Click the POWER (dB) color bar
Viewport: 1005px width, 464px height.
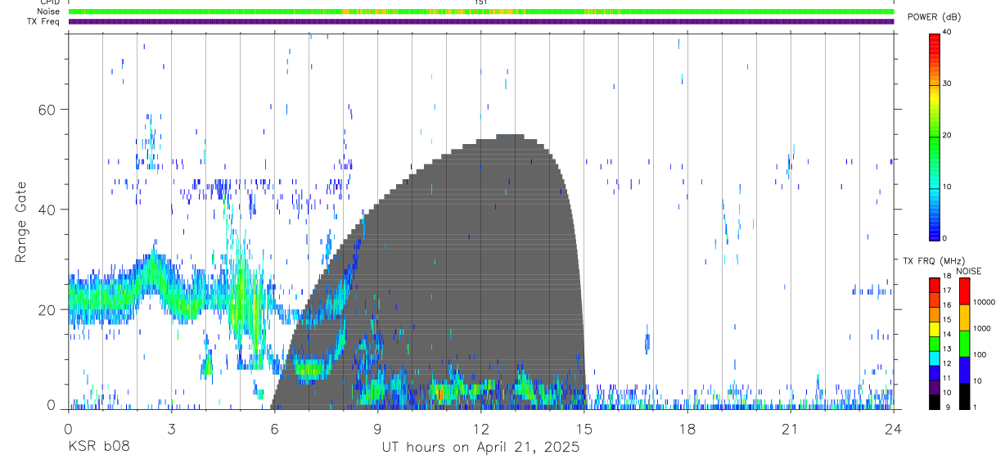tap(935, 136)
